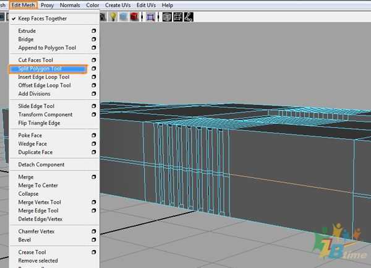371x268 pixels.
Task: Toggle Keep Faces Together checkmark
Action: [x=14, y=19]
